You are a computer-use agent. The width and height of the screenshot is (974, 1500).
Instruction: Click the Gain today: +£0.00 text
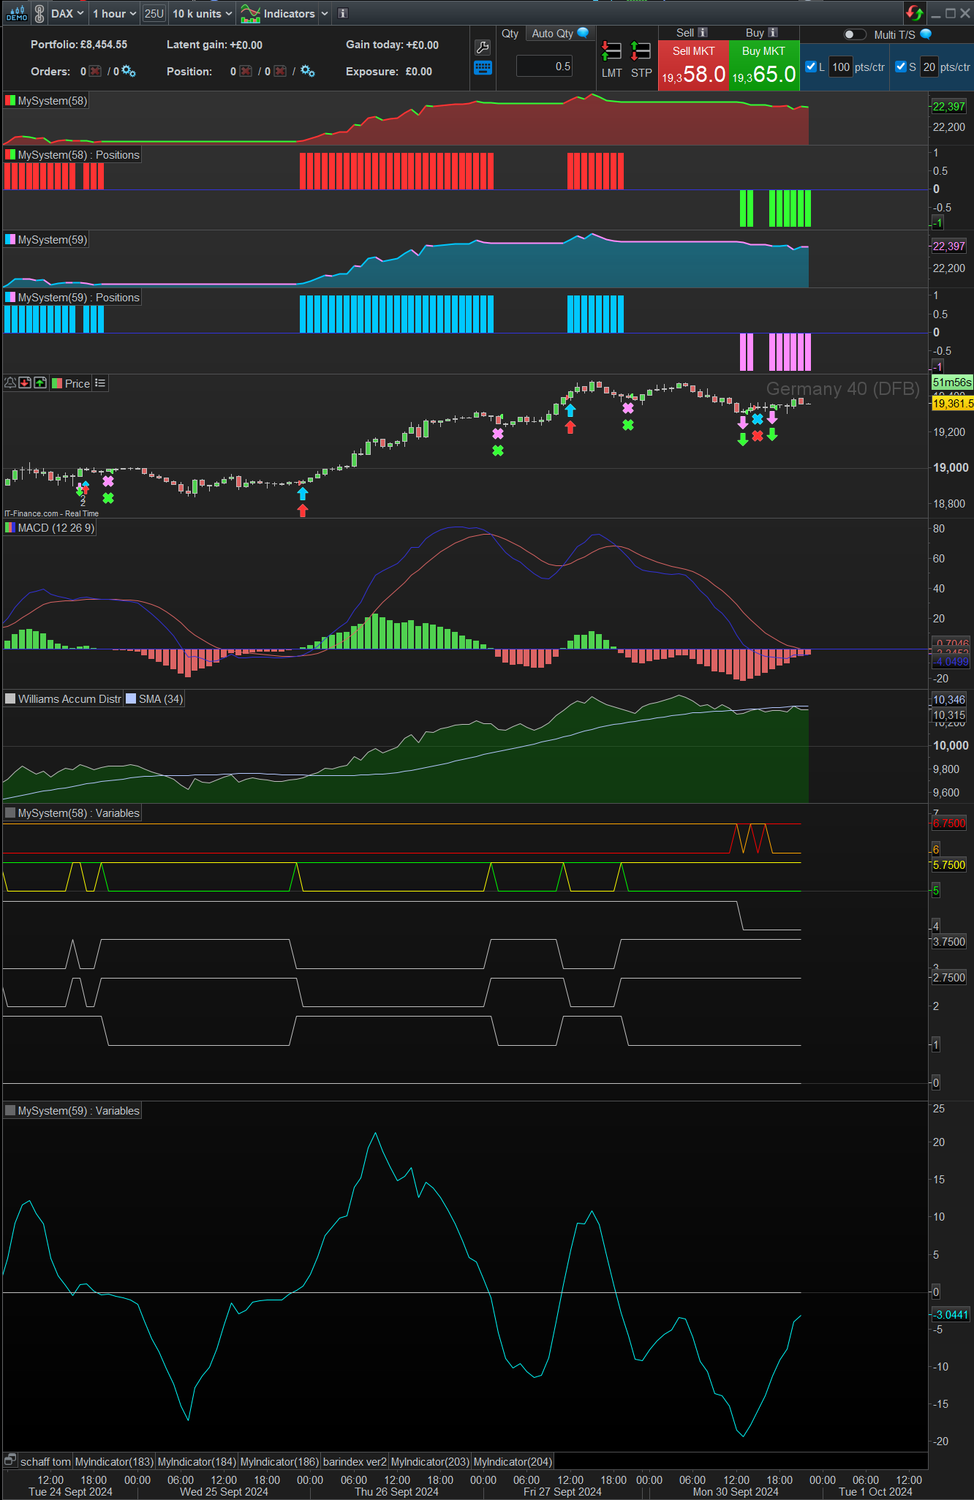pos(392,45)
